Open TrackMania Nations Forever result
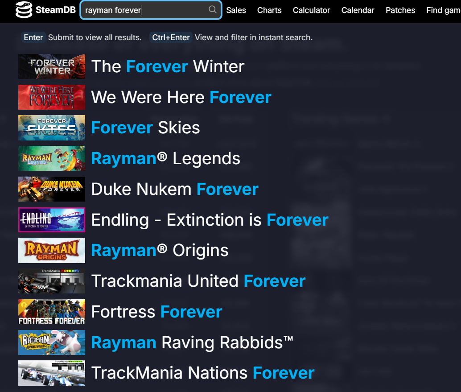The width and height of the screenshot is (461, 392). pos(203,373)
